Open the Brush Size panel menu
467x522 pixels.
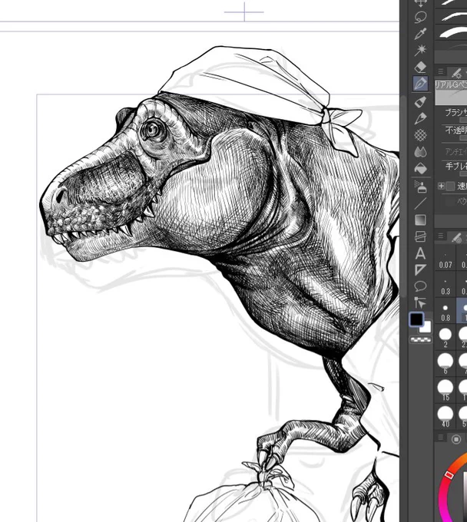pos(441,236)
